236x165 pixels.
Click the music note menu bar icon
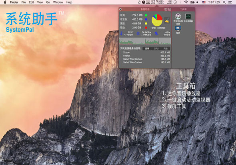click(x=139, y=2)
